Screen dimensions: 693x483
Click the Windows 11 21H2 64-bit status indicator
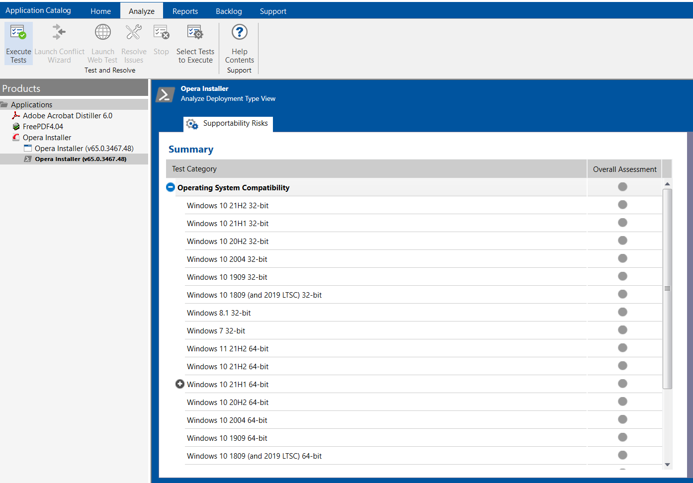(x=622, y=348)
